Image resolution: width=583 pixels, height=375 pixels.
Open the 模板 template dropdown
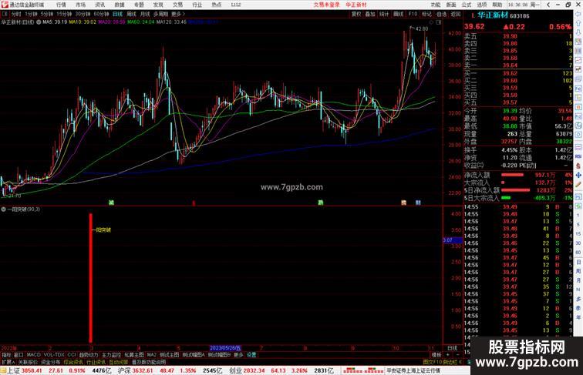point(436,355)
